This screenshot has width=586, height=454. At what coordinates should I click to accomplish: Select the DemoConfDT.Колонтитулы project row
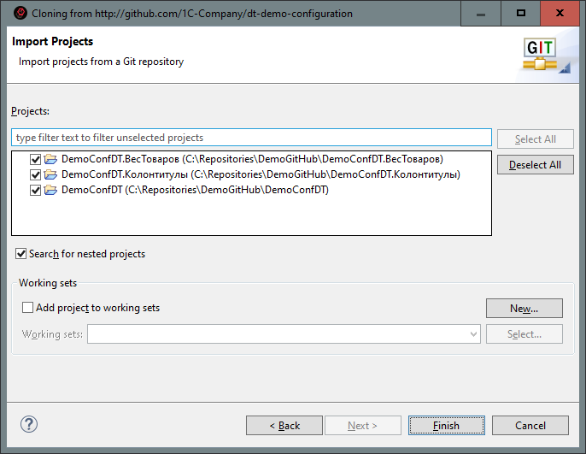[261, 174]
